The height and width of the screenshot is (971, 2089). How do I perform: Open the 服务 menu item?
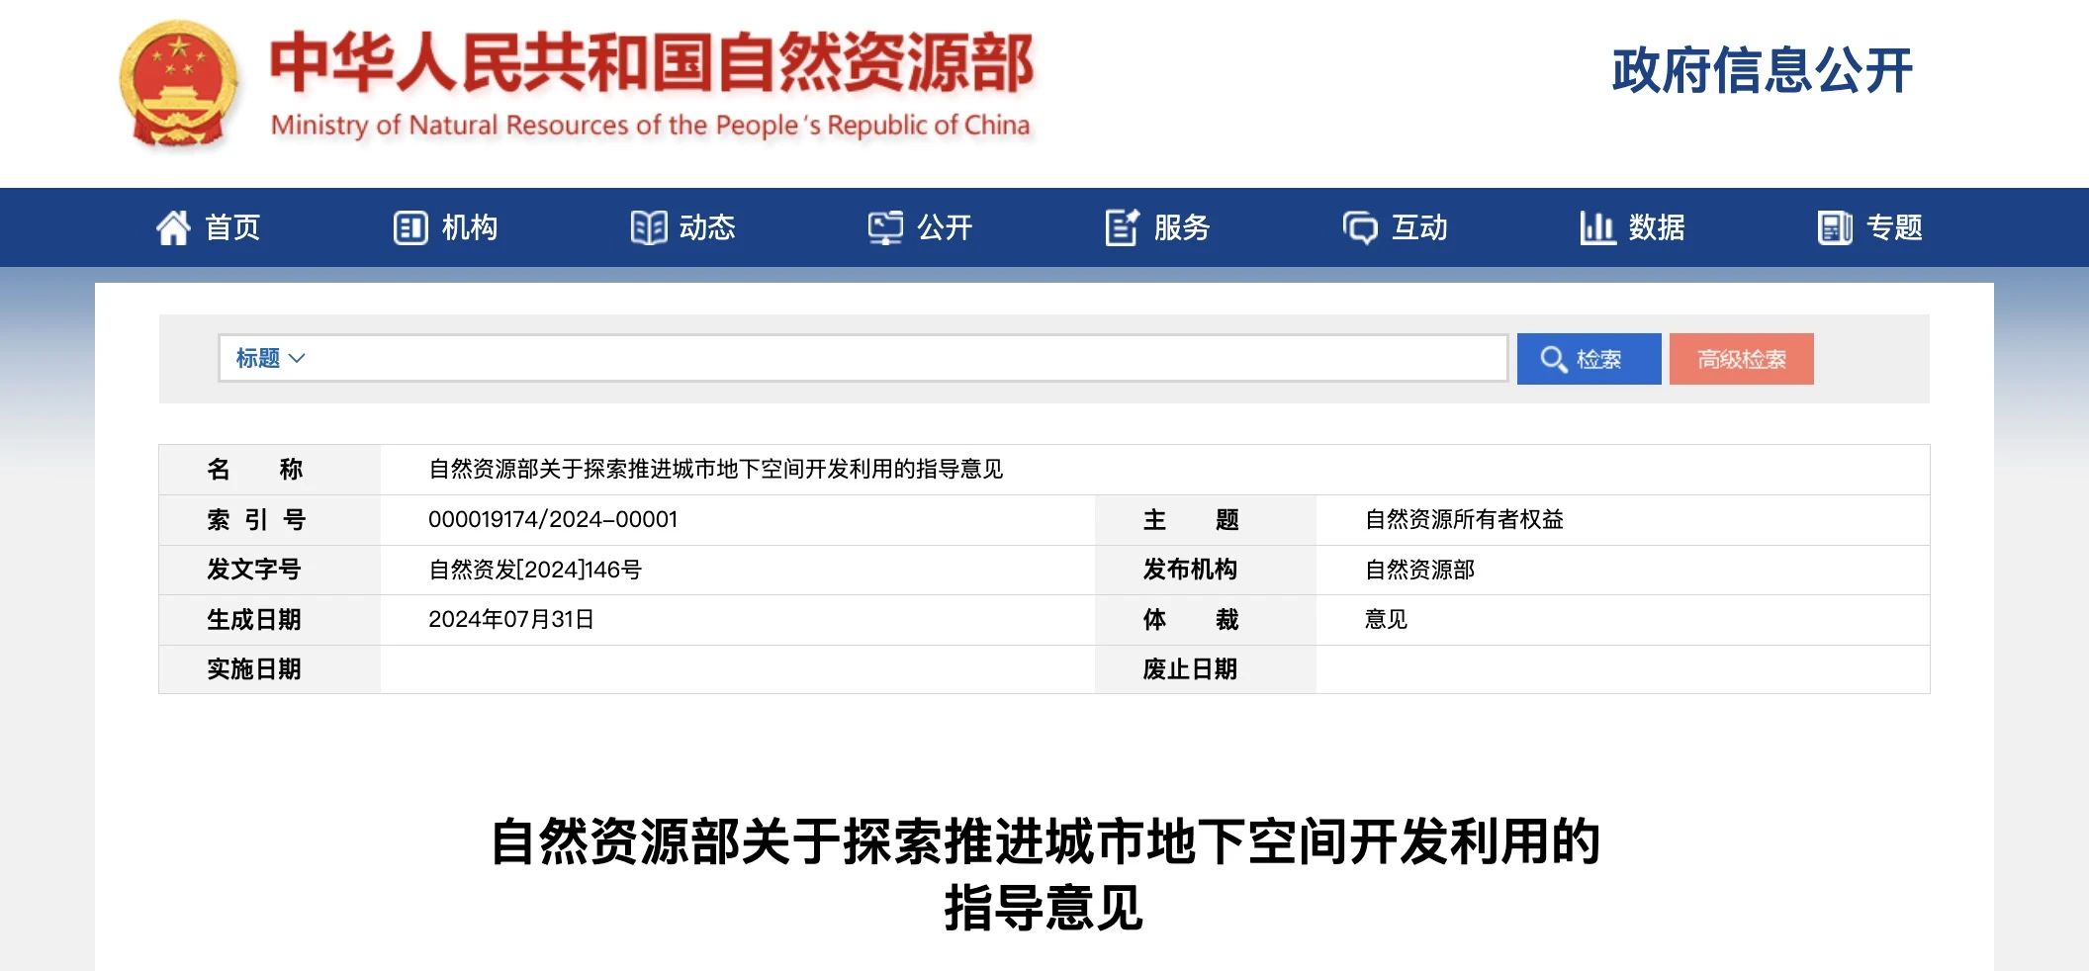(x=1182, y=227)
